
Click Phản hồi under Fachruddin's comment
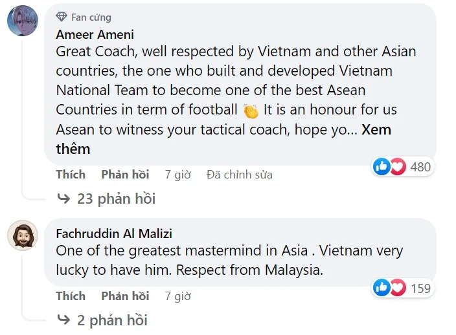click(125, 296)
